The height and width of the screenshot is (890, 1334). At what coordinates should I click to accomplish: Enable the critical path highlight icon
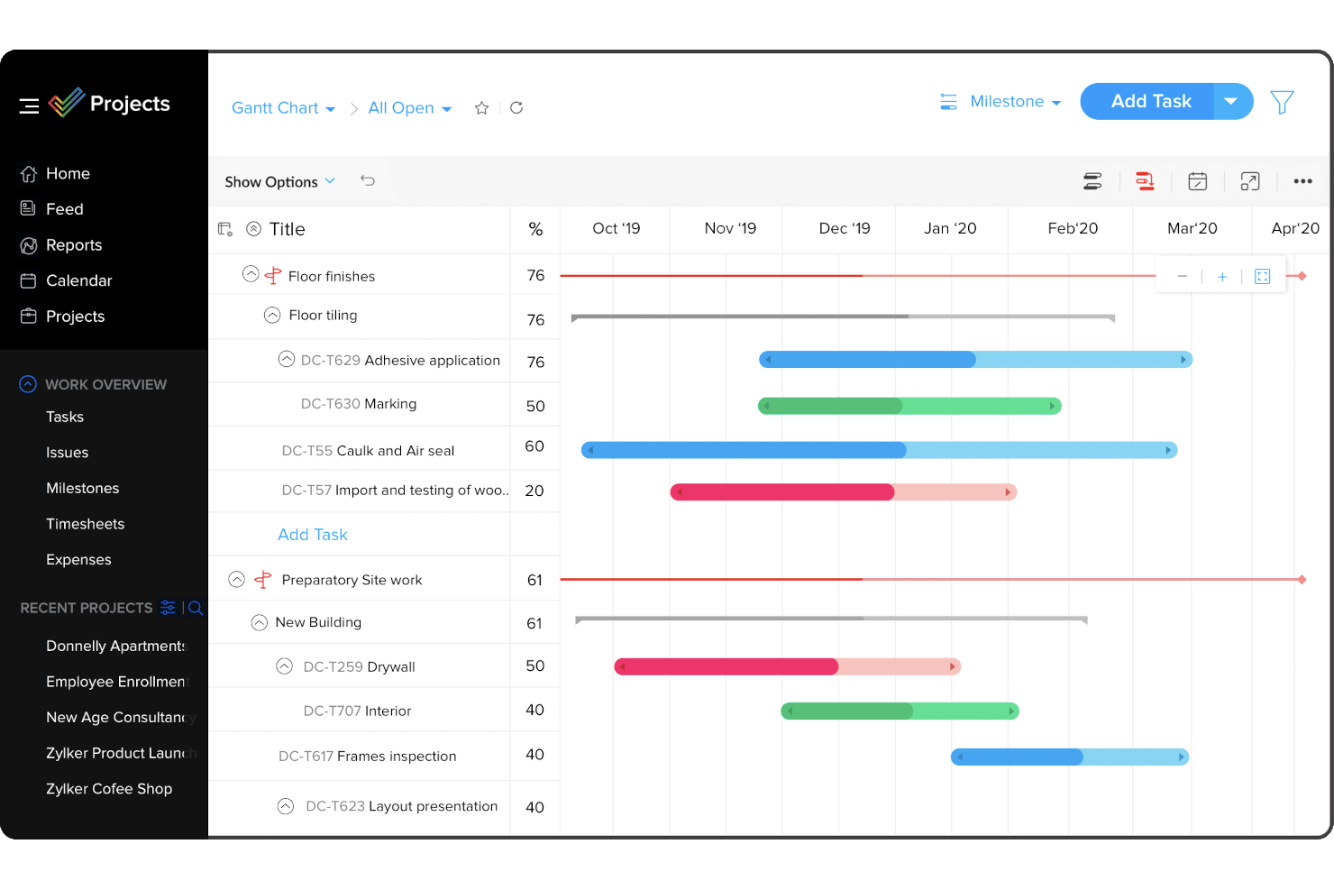[x=1145, y=181]
